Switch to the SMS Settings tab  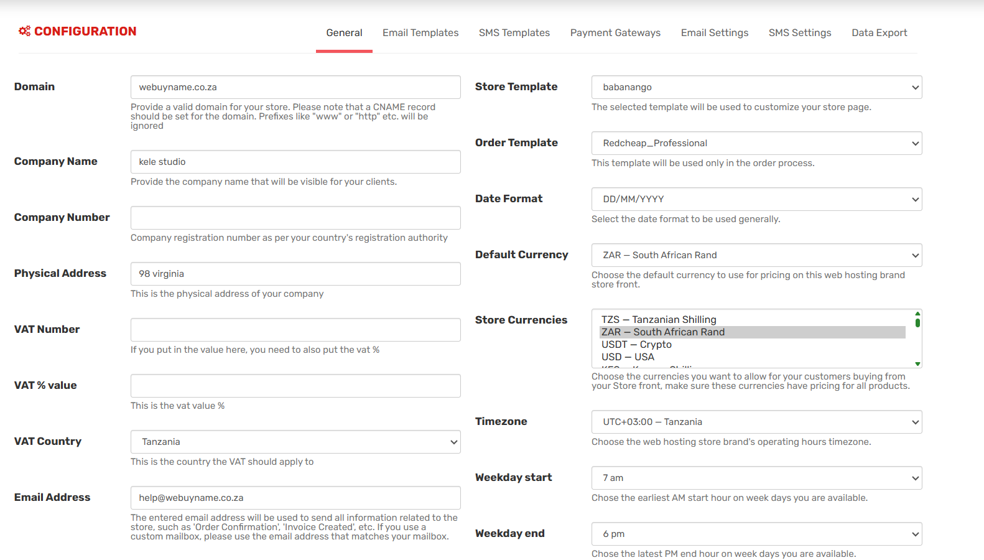click(x=800, y=33)
